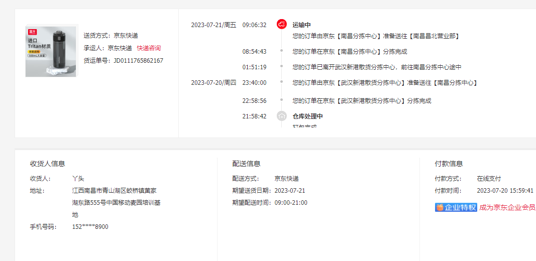536x261 pixels.
Task: Click phone number 152****8900
Action: [x=90, y=227]
